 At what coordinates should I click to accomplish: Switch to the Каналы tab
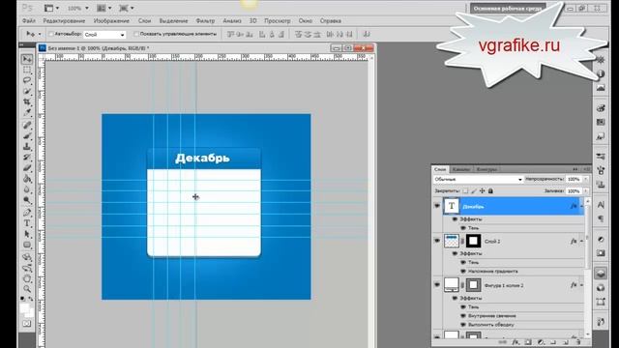[461, 169]
